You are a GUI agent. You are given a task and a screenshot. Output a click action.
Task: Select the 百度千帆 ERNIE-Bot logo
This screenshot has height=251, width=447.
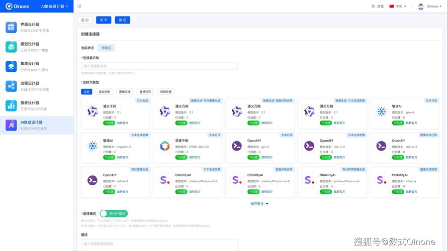point(165,146)
